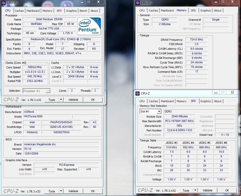This screenshot has height=196, width=241.
Task: Click the Core Speed value '5950.6 MHz'
Action: (x=35, y=67)
